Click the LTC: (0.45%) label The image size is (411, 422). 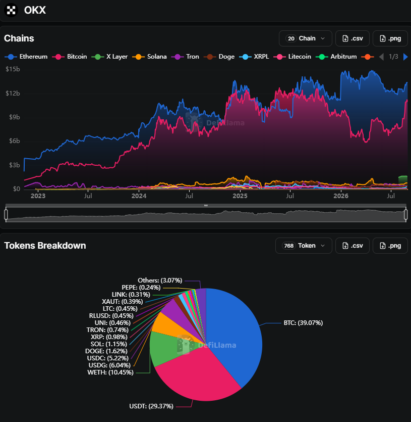120,309
